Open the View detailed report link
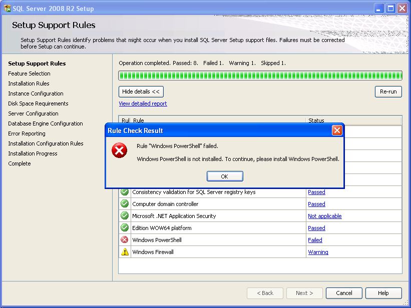Screen dimensions: 411x308 pos(143,103)
